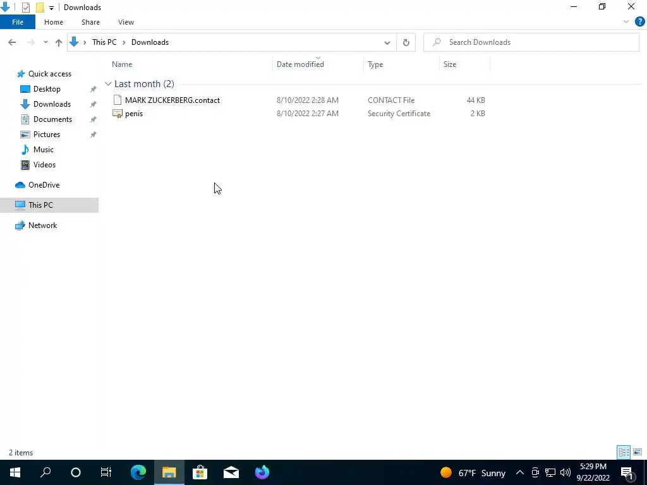Screen dimensions: 647x485
Task: Click the 44 KB size cell
Action: click(475, 100)
